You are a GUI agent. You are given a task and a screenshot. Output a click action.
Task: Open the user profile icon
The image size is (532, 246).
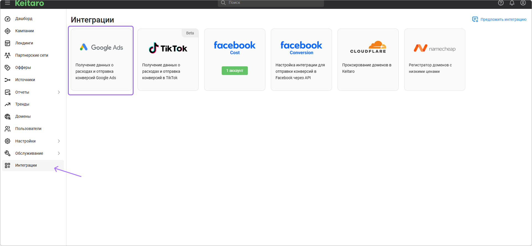523,3
